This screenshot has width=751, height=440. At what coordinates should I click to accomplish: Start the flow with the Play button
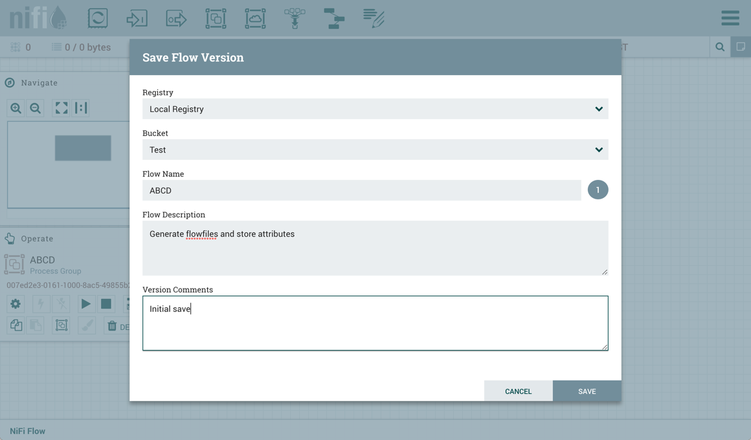click(x=86, y=303)
